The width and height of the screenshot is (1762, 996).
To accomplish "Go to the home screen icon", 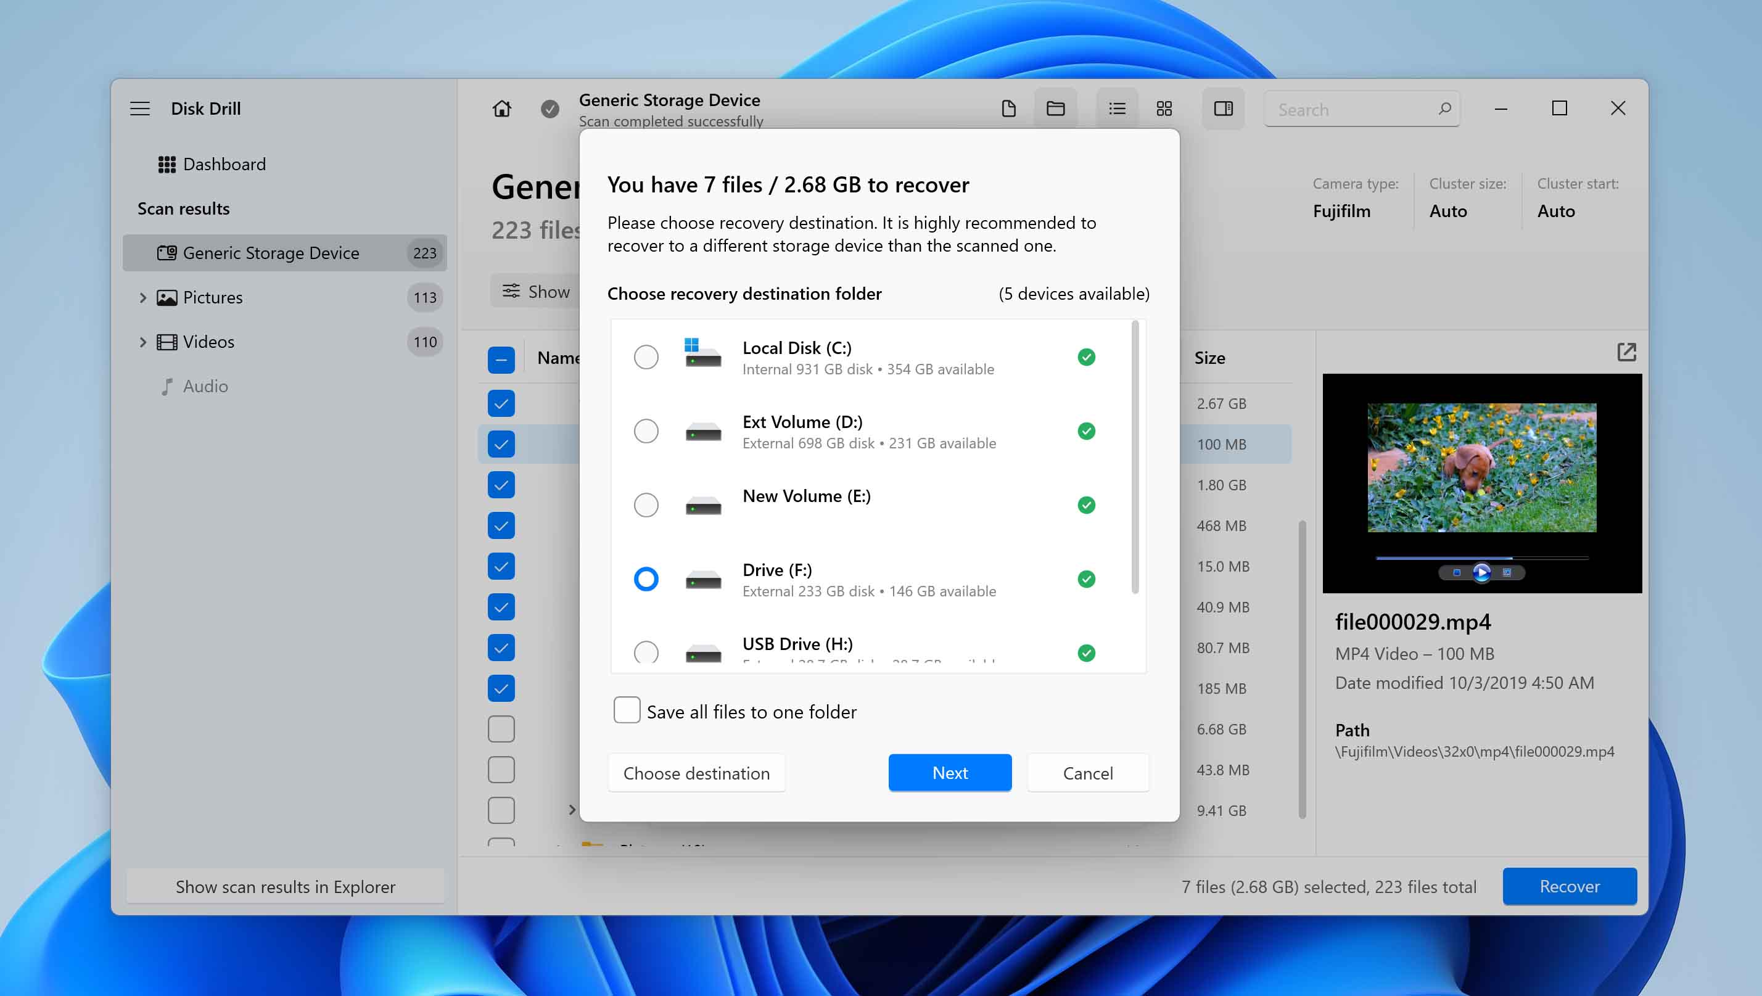I will [501, 109].
